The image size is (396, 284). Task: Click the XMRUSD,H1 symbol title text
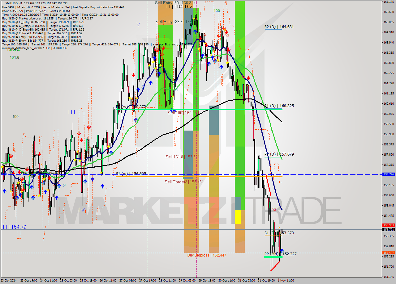click(x=14, y=3)
